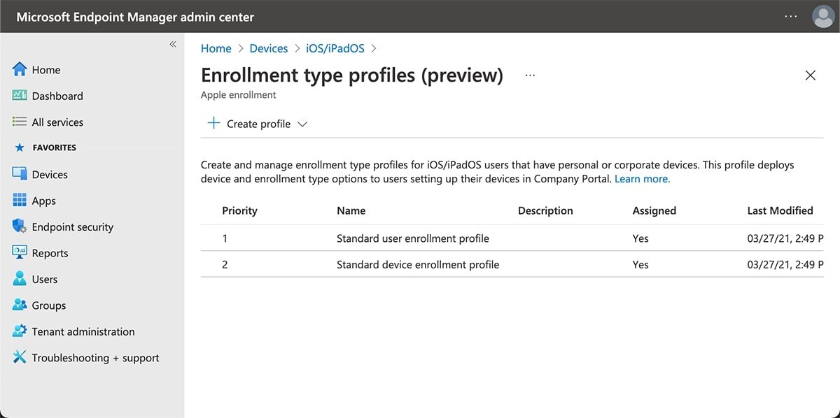Collapse the sidebar with double-chevron
Screen dimensions: 840x418
coord(173,45)
